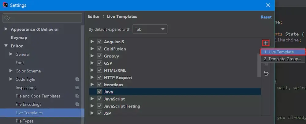Choose '1. Live Template' from popup menu
Image resolution: width=306 pixels, height=124 pixels.
point(283,52)
